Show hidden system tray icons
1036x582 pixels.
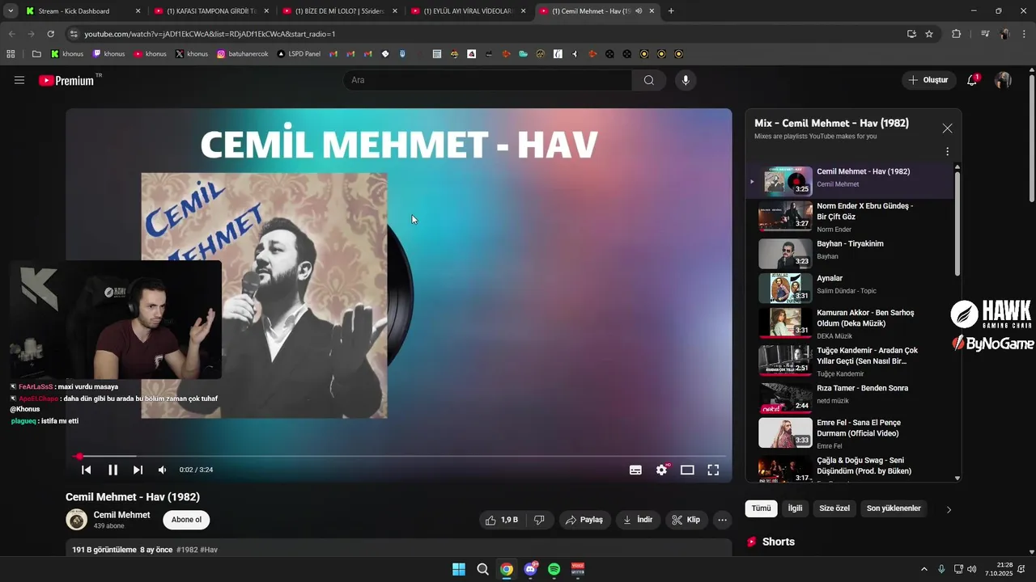point(924,569)
